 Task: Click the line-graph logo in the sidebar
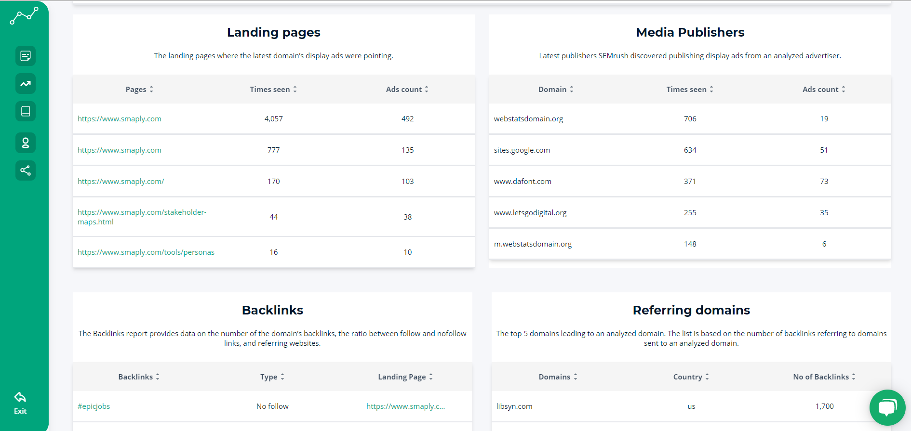(24, 16)
